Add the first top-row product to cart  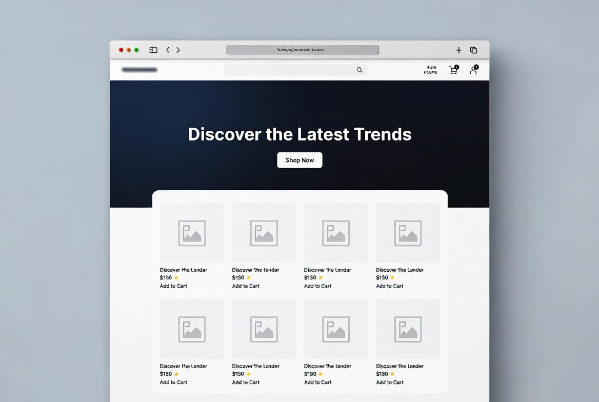pos(173,286)
